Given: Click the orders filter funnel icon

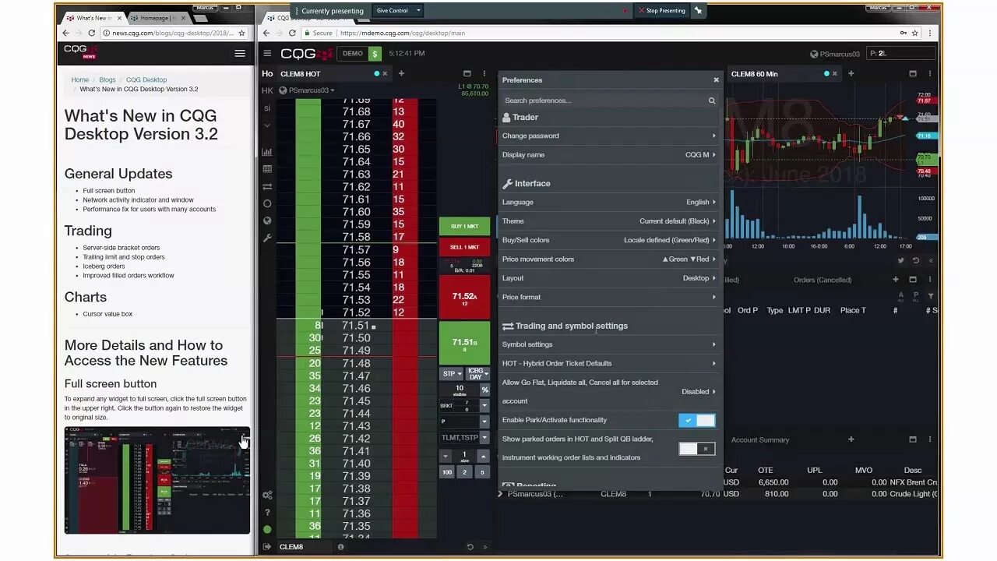Looking at the screenshot, I should click(x=931, y=296).
